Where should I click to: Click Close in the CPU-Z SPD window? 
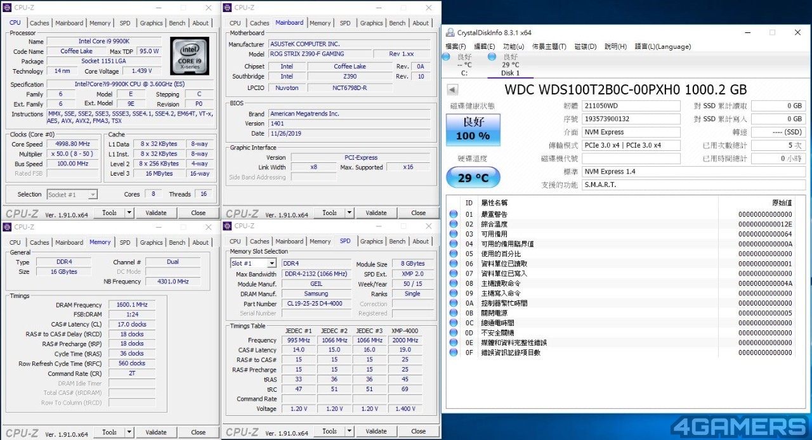click(419, 431)
